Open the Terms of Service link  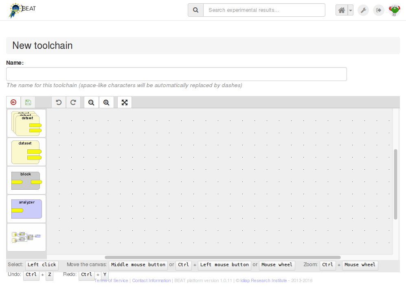tap(111, 280)
